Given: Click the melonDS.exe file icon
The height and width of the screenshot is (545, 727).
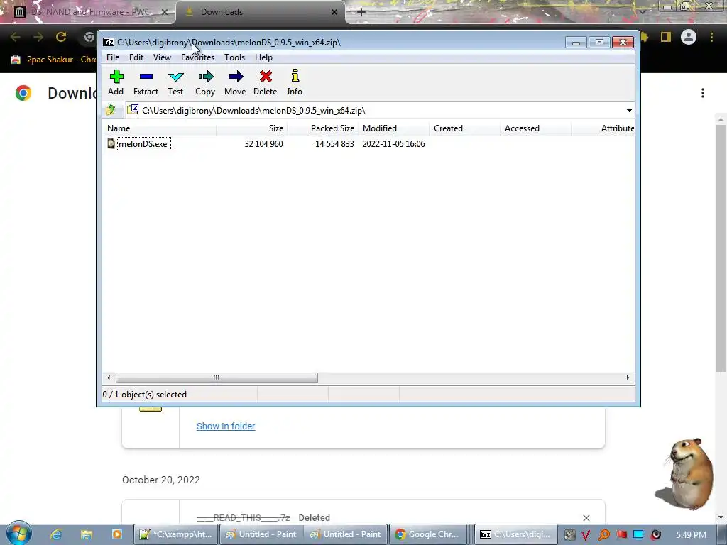Looking at the screenshot, I should click(111, 143).
